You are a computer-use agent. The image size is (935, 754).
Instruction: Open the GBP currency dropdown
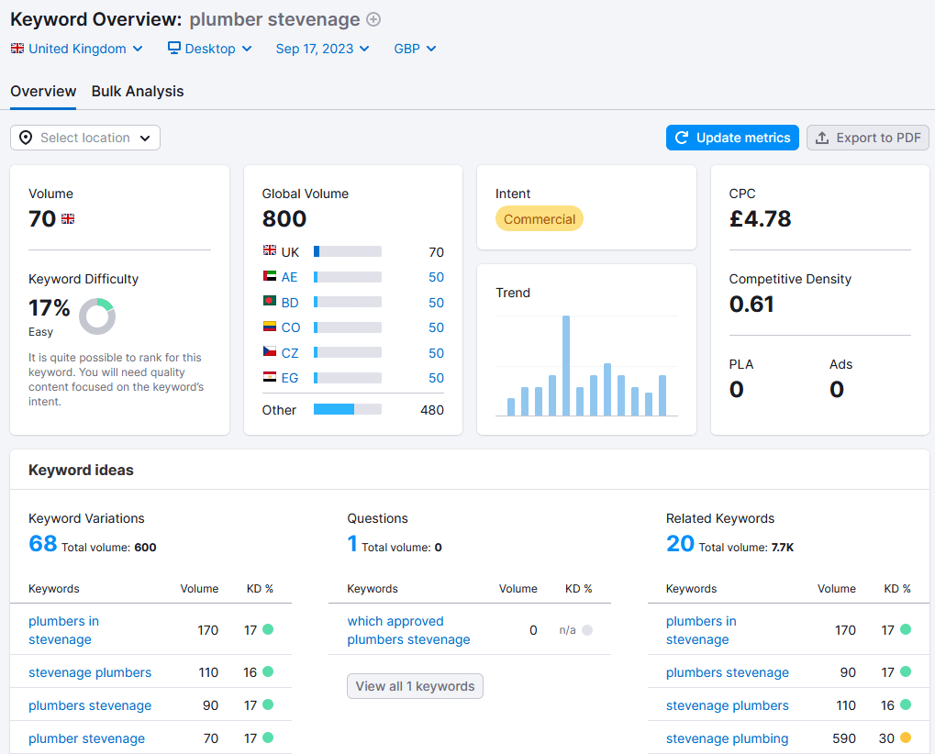point(415,49)
